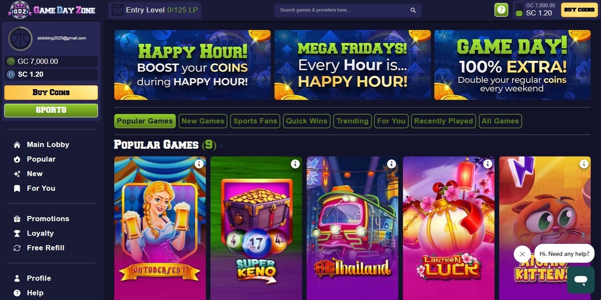Show next games with right carousel arrow
This screenshot has height=300, width=601.
point(583,234)
